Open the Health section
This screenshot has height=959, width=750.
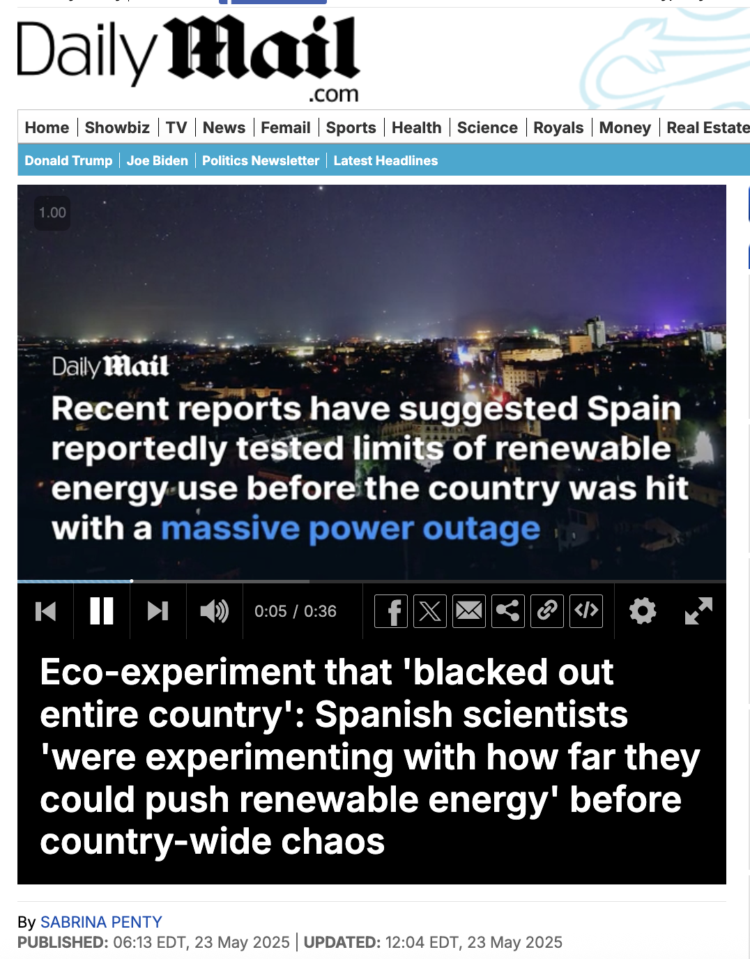417,128
